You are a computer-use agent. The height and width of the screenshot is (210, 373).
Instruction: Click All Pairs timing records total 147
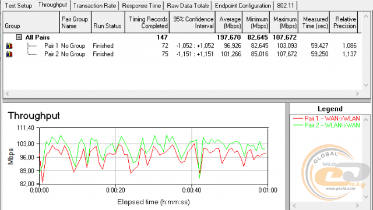(162, 37)
